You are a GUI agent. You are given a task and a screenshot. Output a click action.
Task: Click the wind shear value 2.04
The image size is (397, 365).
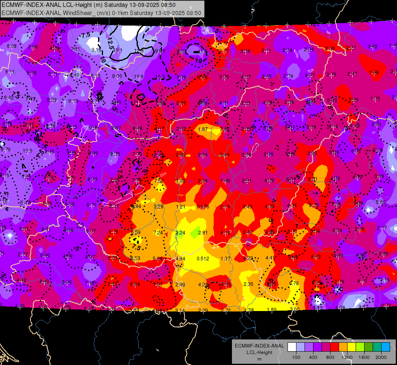tap(287, 50)
